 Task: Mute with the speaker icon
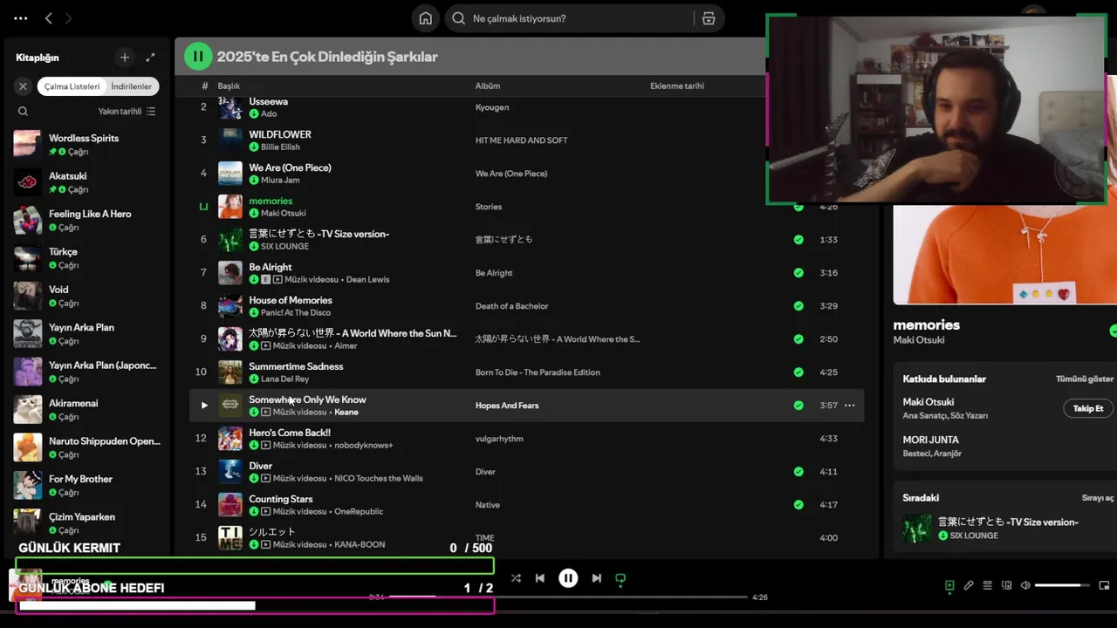[x=1025, y=585]
